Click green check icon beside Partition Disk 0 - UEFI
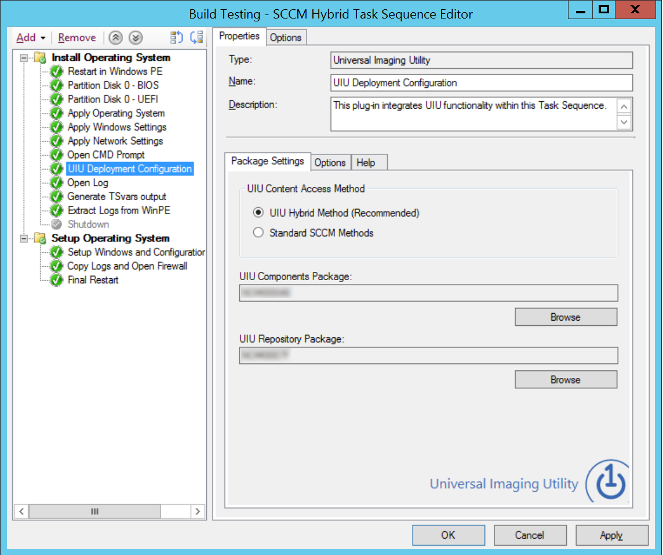 pos(57,100)
